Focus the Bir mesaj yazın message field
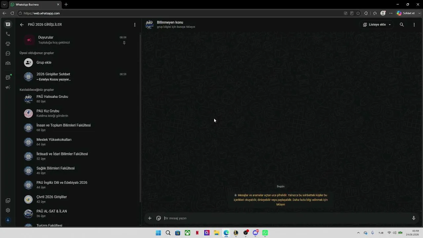 coord(286,218)
